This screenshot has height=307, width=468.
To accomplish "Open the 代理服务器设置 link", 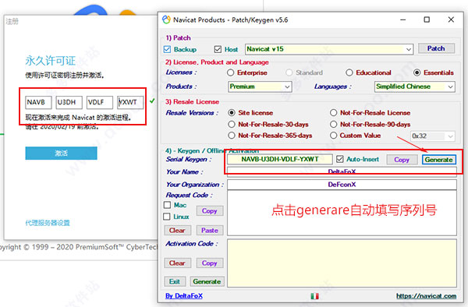I will (48, 223).
